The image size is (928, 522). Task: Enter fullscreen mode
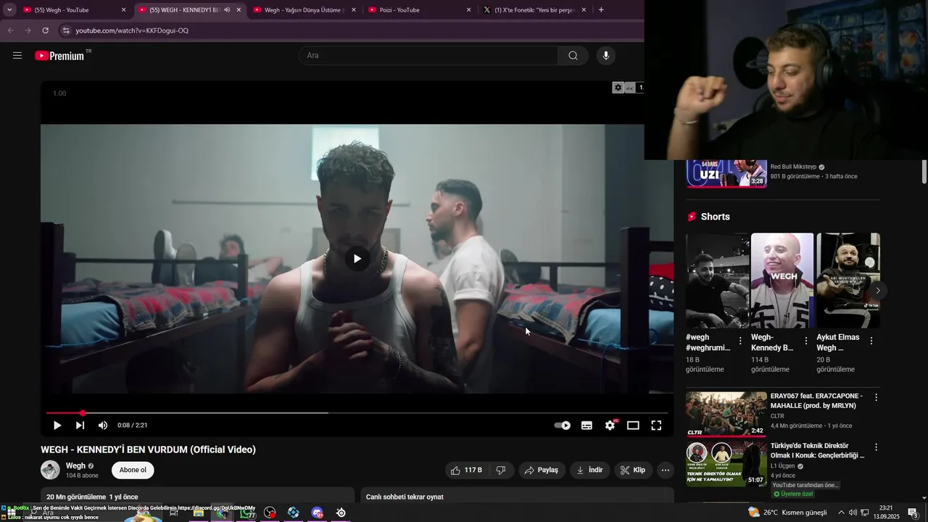point(656,426)
